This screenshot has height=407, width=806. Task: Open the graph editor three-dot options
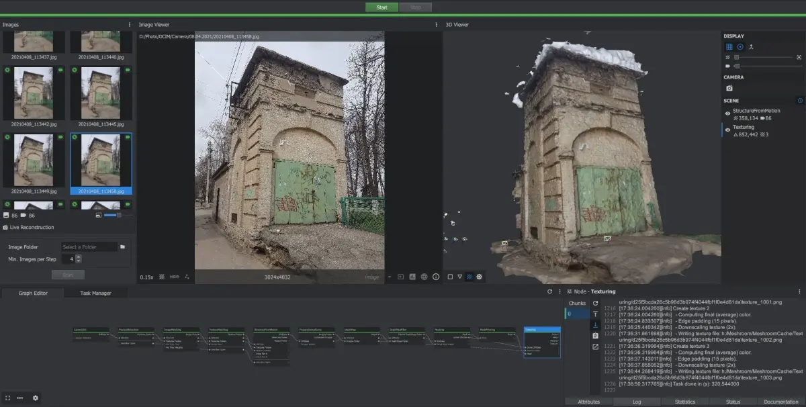(x=20, y=398)
